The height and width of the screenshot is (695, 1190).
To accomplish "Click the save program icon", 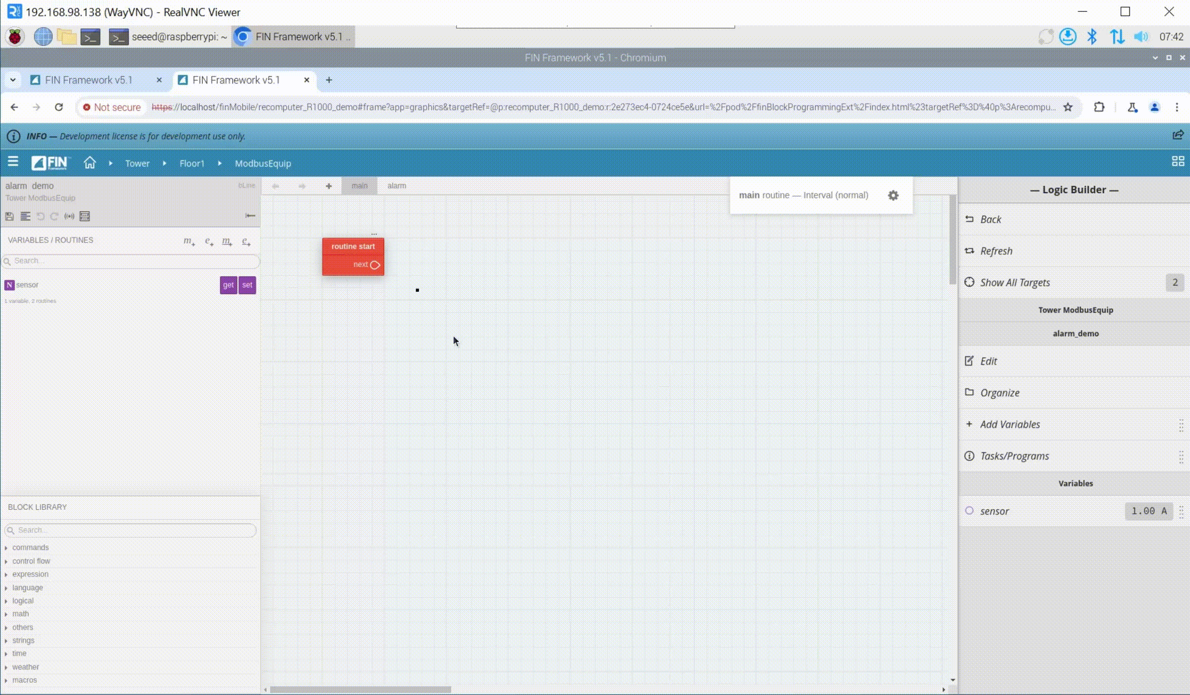I will coord(9,216).
